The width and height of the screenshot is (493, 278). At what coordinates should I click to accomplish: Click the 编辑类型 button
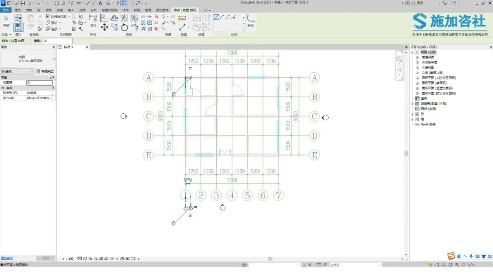point(45,71)
